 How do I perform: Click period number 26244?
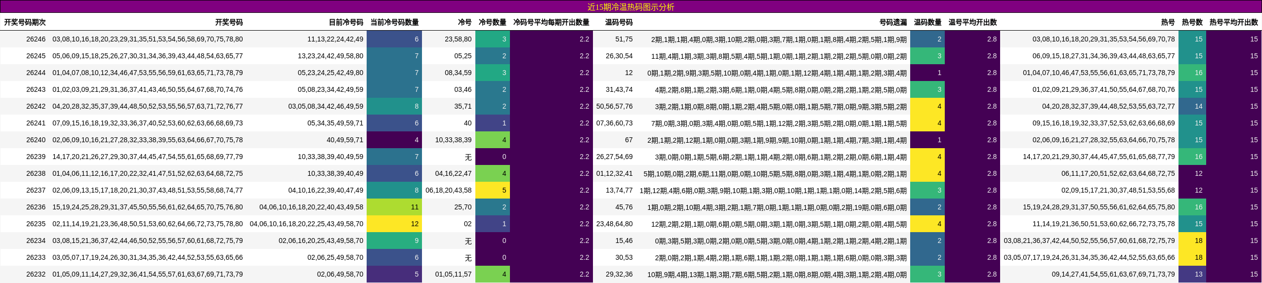[x=36, y=73]
